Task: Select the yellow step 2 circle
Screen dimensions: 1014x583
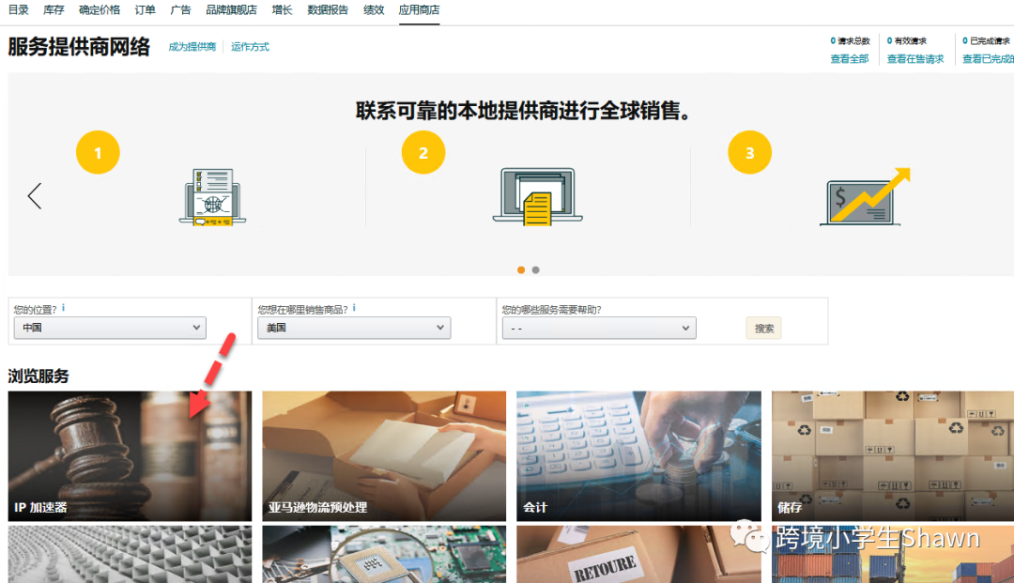Action: [423, 152]
